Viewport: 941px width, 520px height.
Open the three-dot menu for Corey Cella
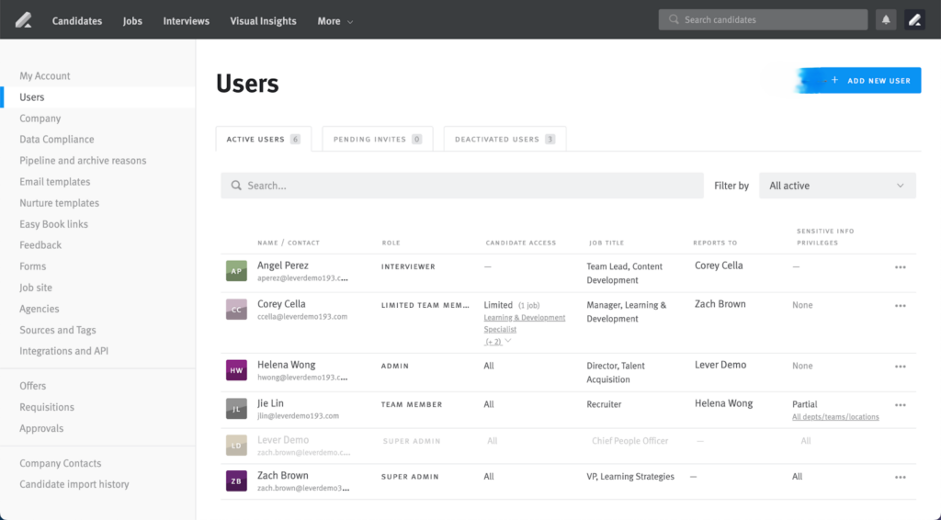(x=901, y=306)
